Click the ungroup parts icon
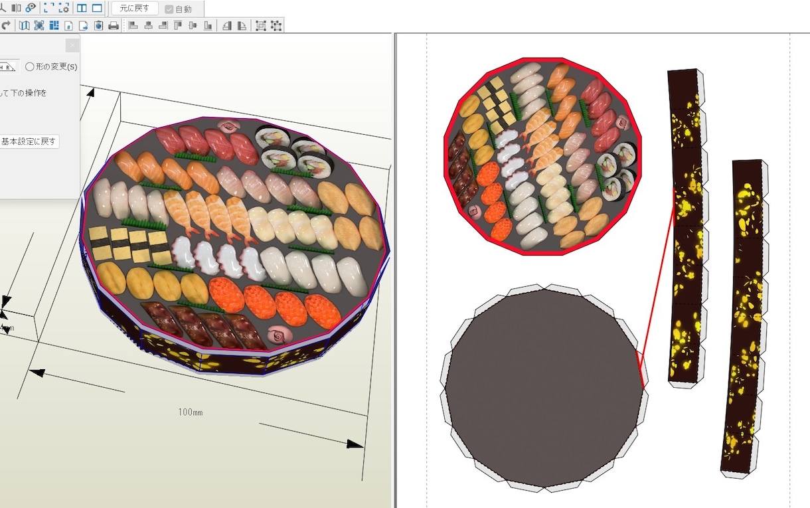Image resolution: width=810 pixels, height=508 pixels. pyautogui.click(x=276, y=26)
